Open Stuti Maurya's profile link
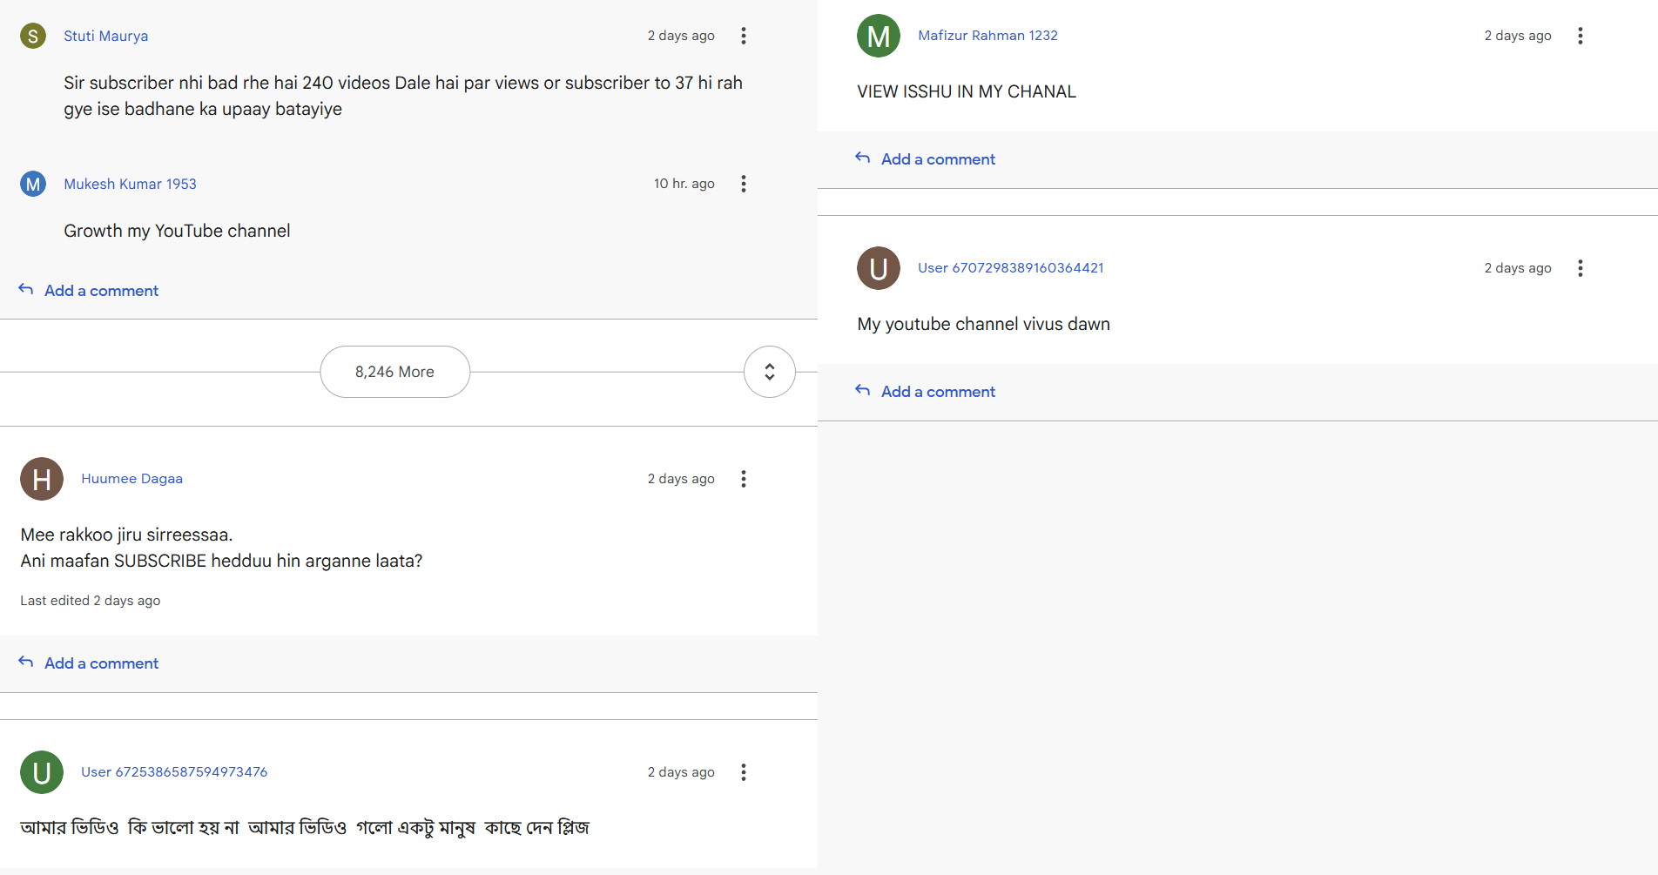 coord(106,36)
